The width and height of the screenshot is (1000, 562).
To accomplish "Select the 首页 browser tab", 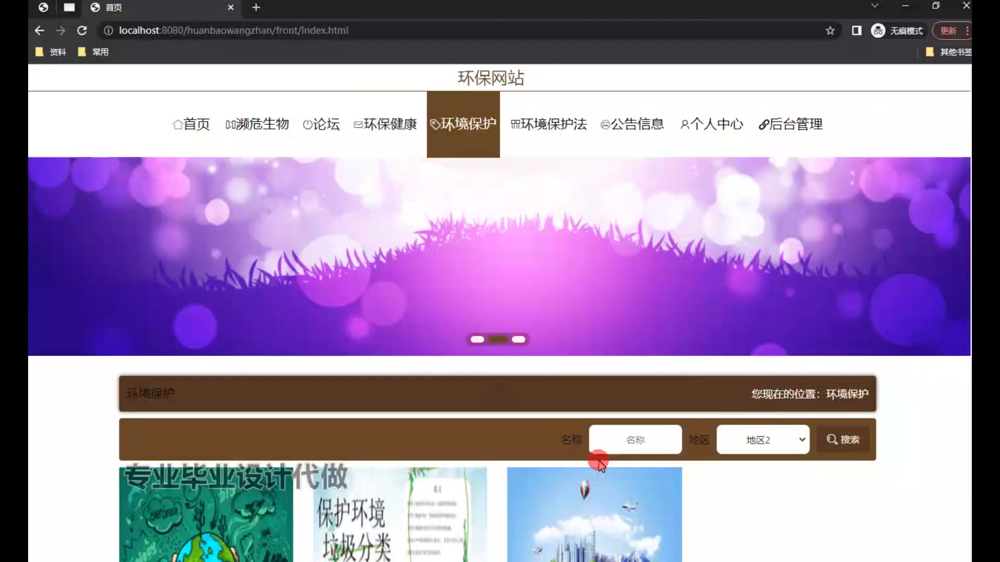I will [161, 7].
